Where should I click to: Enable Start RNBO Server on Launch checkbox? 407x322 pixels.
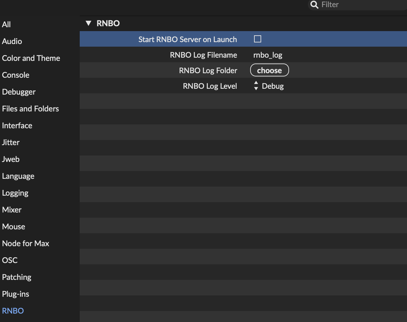tap(258, 39)
